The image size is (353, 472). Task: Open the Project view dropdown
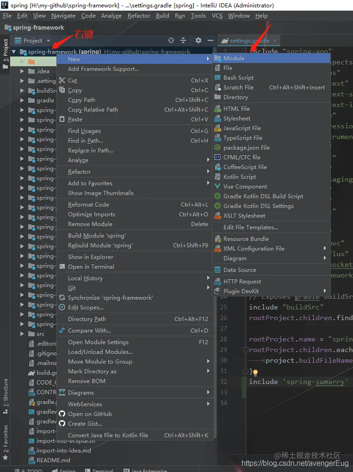click(48, 41)
